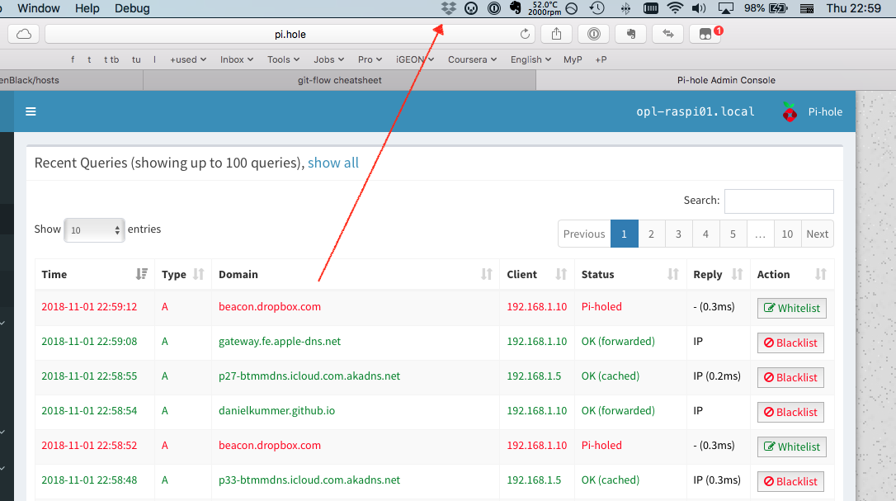Switch to the git-flow cheatsheet tab

pos(339,80)
